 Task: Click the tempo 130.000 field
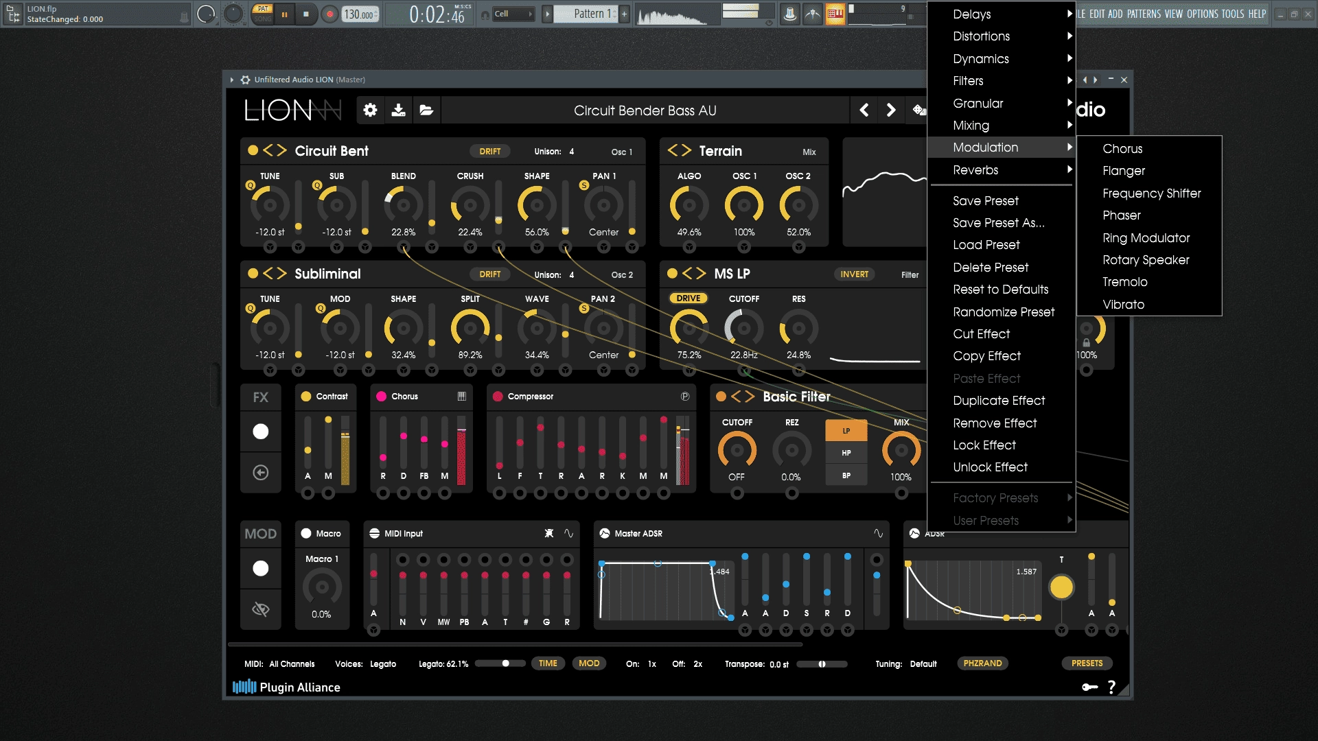pyautogui.click(x=360, y=14)
